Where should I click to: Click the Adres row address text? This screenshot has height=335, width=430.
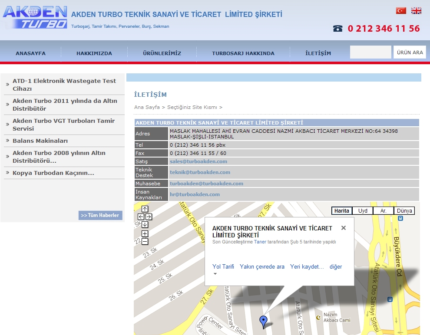click(284, 134)
